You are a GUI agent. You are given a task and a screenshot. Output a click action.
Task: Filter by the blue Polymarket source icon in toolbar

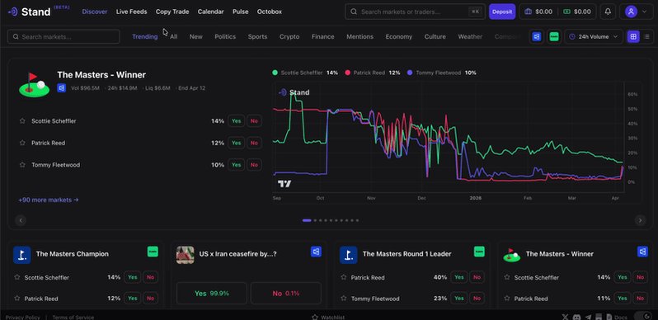point(536,37)
